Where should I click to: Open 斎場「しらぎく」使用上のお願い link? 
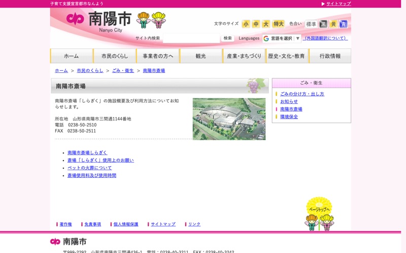[x=100, y=160]
